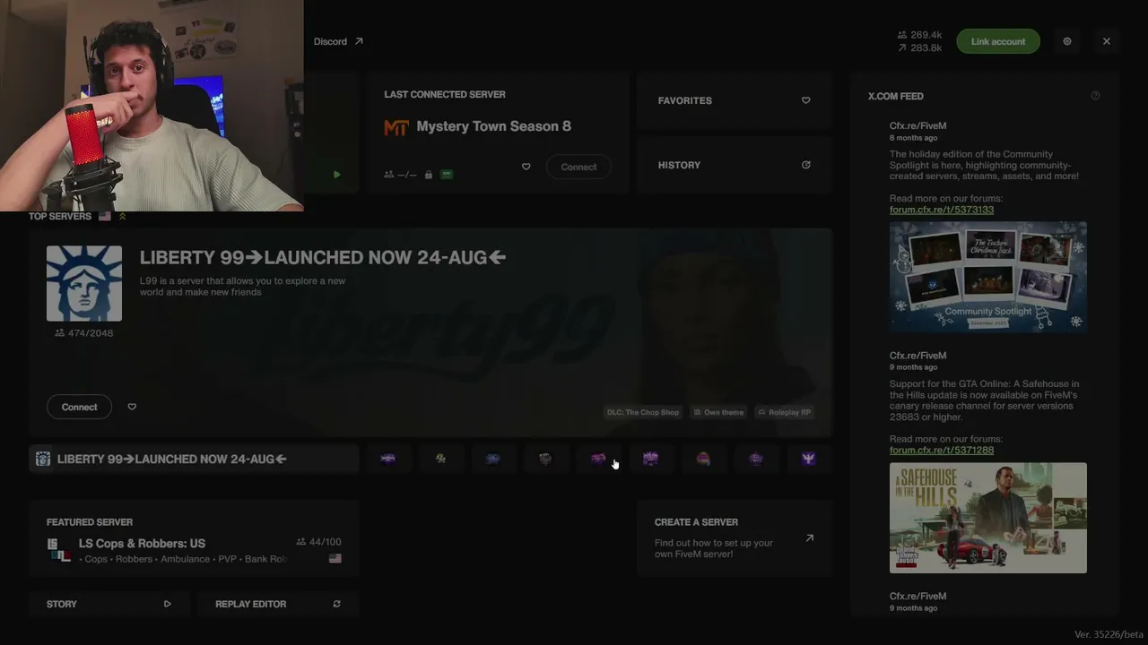
Task: Click the help icon in X.com Feed
Action: point(1095,96)
